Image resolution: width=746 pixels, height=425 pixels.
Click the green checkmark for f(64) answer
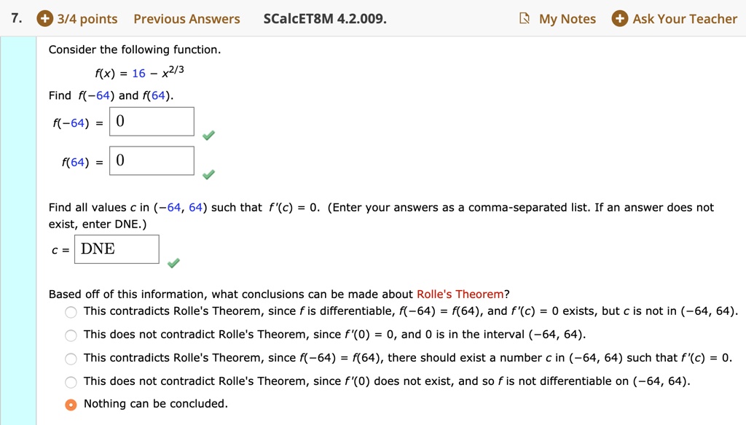coord(208,174)
